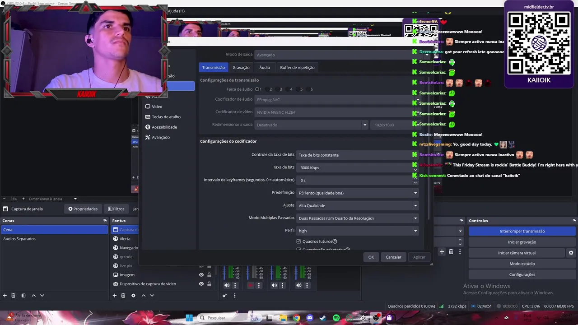Click OK in settings dialog

click(371, 257)
